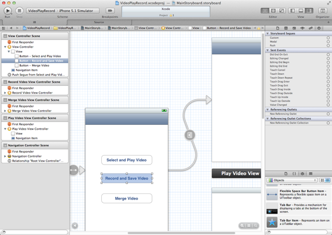The width and height of the screenshot is (332, 235).
Task: Open the Organizer window
Action: pos(323,11)
